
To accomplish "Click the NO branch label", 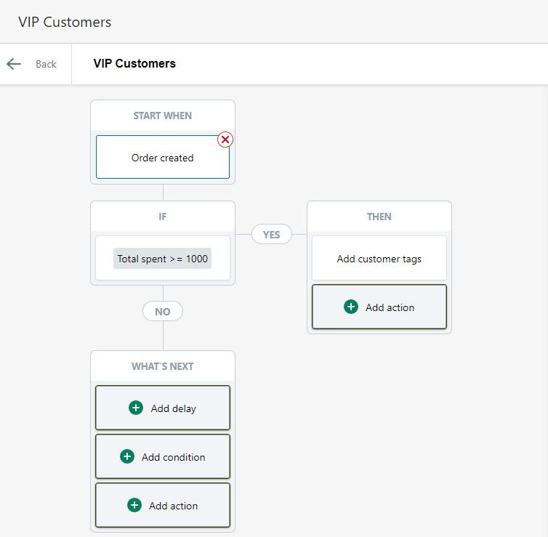I will 163,311.
